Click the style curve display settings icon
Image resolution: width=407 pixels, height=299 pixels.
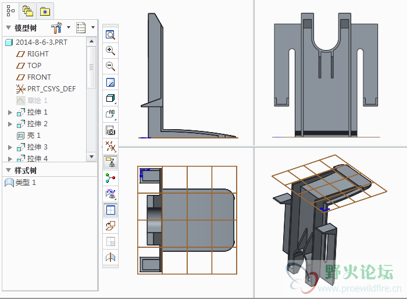click(x=110, y=194)
